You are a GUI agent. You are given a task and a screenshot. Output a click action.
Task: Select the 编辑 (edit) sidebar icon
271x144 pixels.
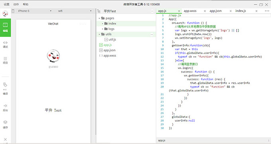click(x=5, y=27)
